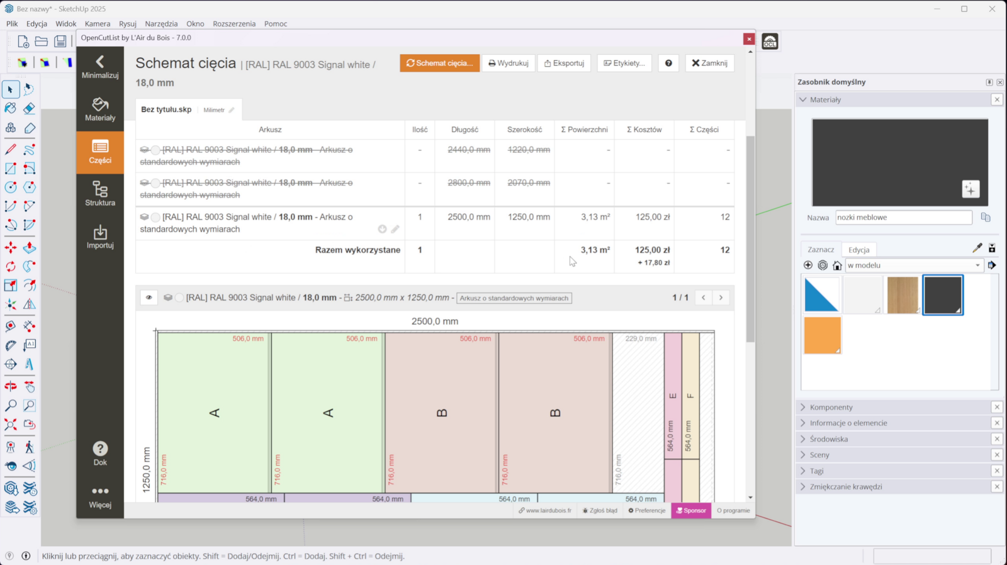Click the Dok help icon

click(100, 453)
